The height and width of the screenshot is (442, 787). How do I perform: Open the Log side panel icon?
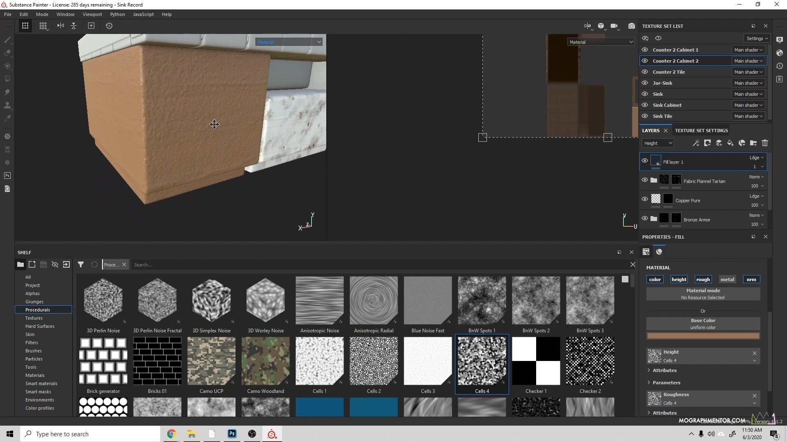click(780, 79)
